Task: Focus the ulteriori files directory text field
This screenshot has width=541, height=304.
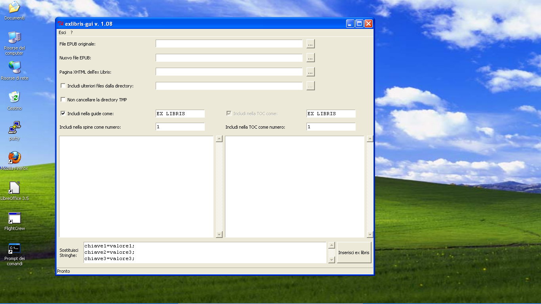Action: (x=229, y=86)
